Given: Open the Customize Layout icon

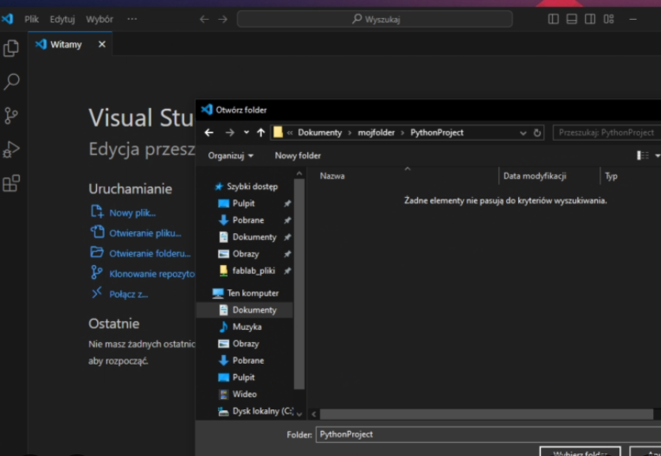Looking at the screenshot, I should coord(608,19).
